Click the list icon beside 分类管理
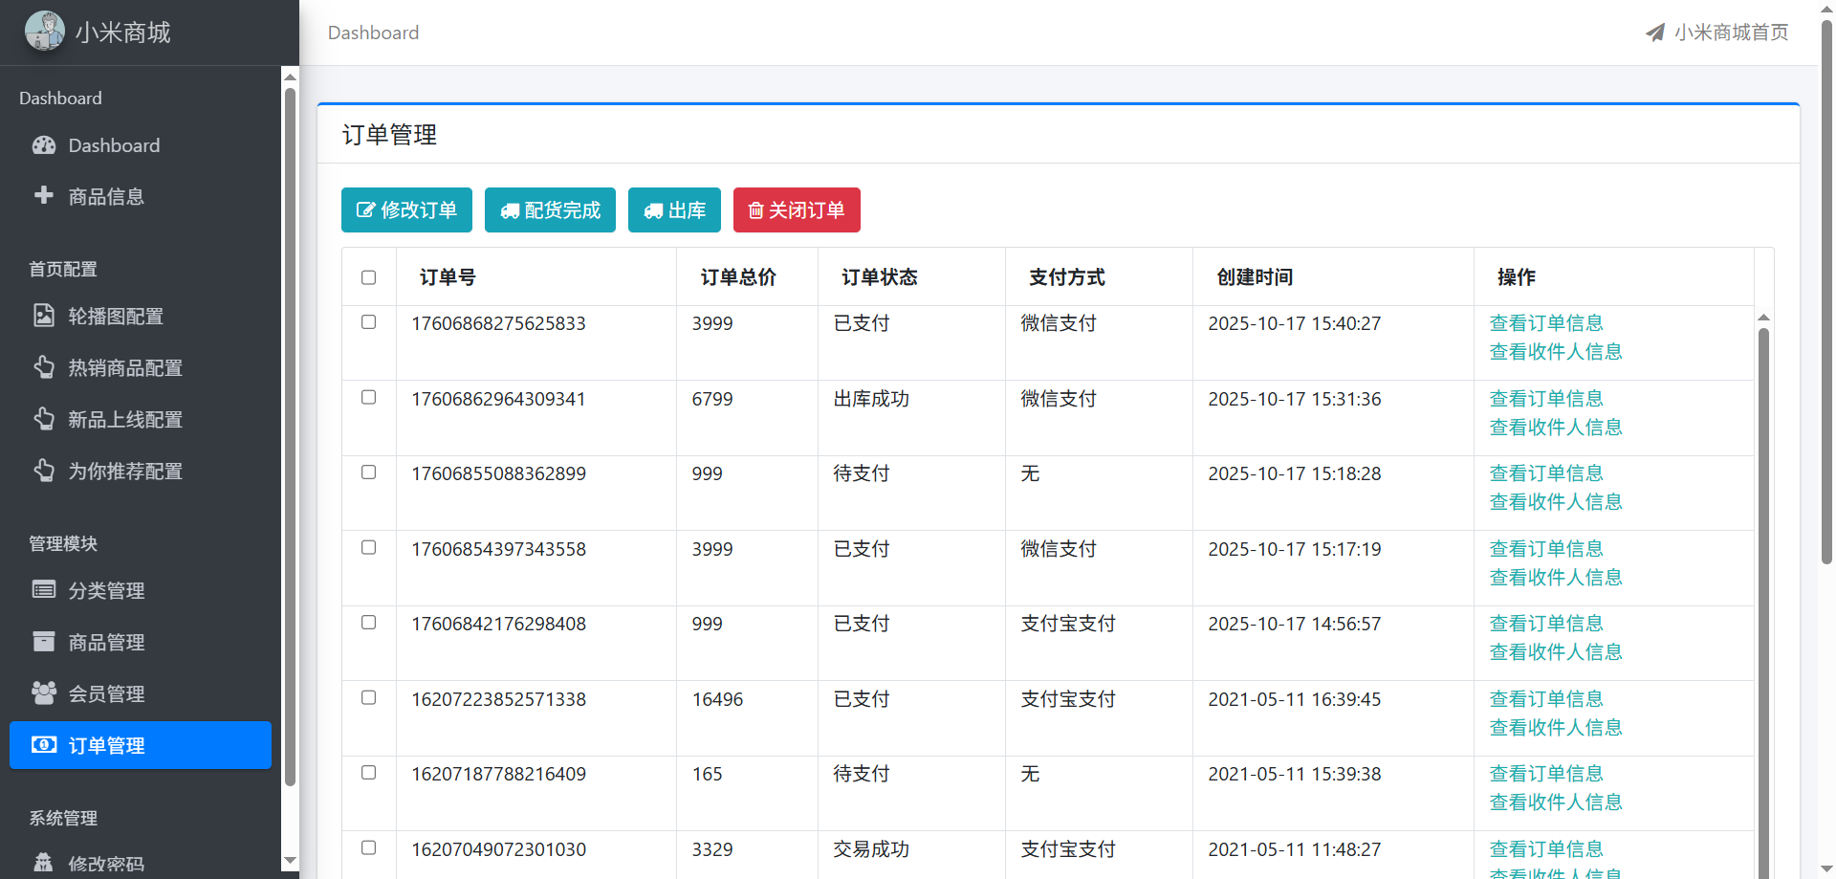Viewport: 1836px width, 879px height. [x=44, y=589]
